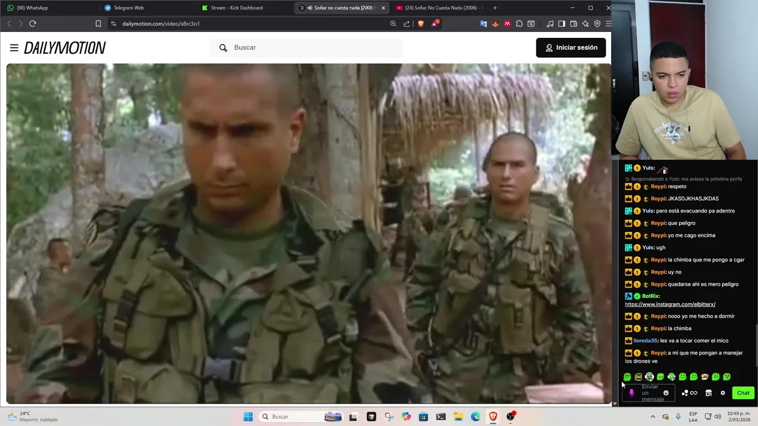The width and height of the screenshot is (758, 426).
Task: Open the chat settings gear
Action: (x=722, y=393)
